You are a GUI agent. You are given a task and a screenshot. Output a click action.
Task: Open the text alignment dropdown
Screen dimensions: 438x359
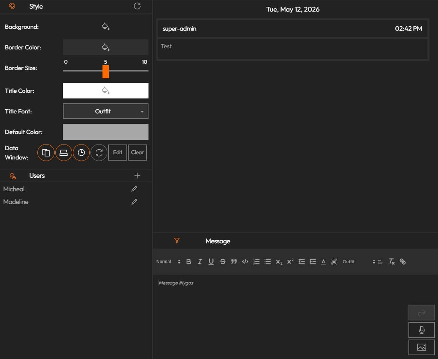pos(380,262)
